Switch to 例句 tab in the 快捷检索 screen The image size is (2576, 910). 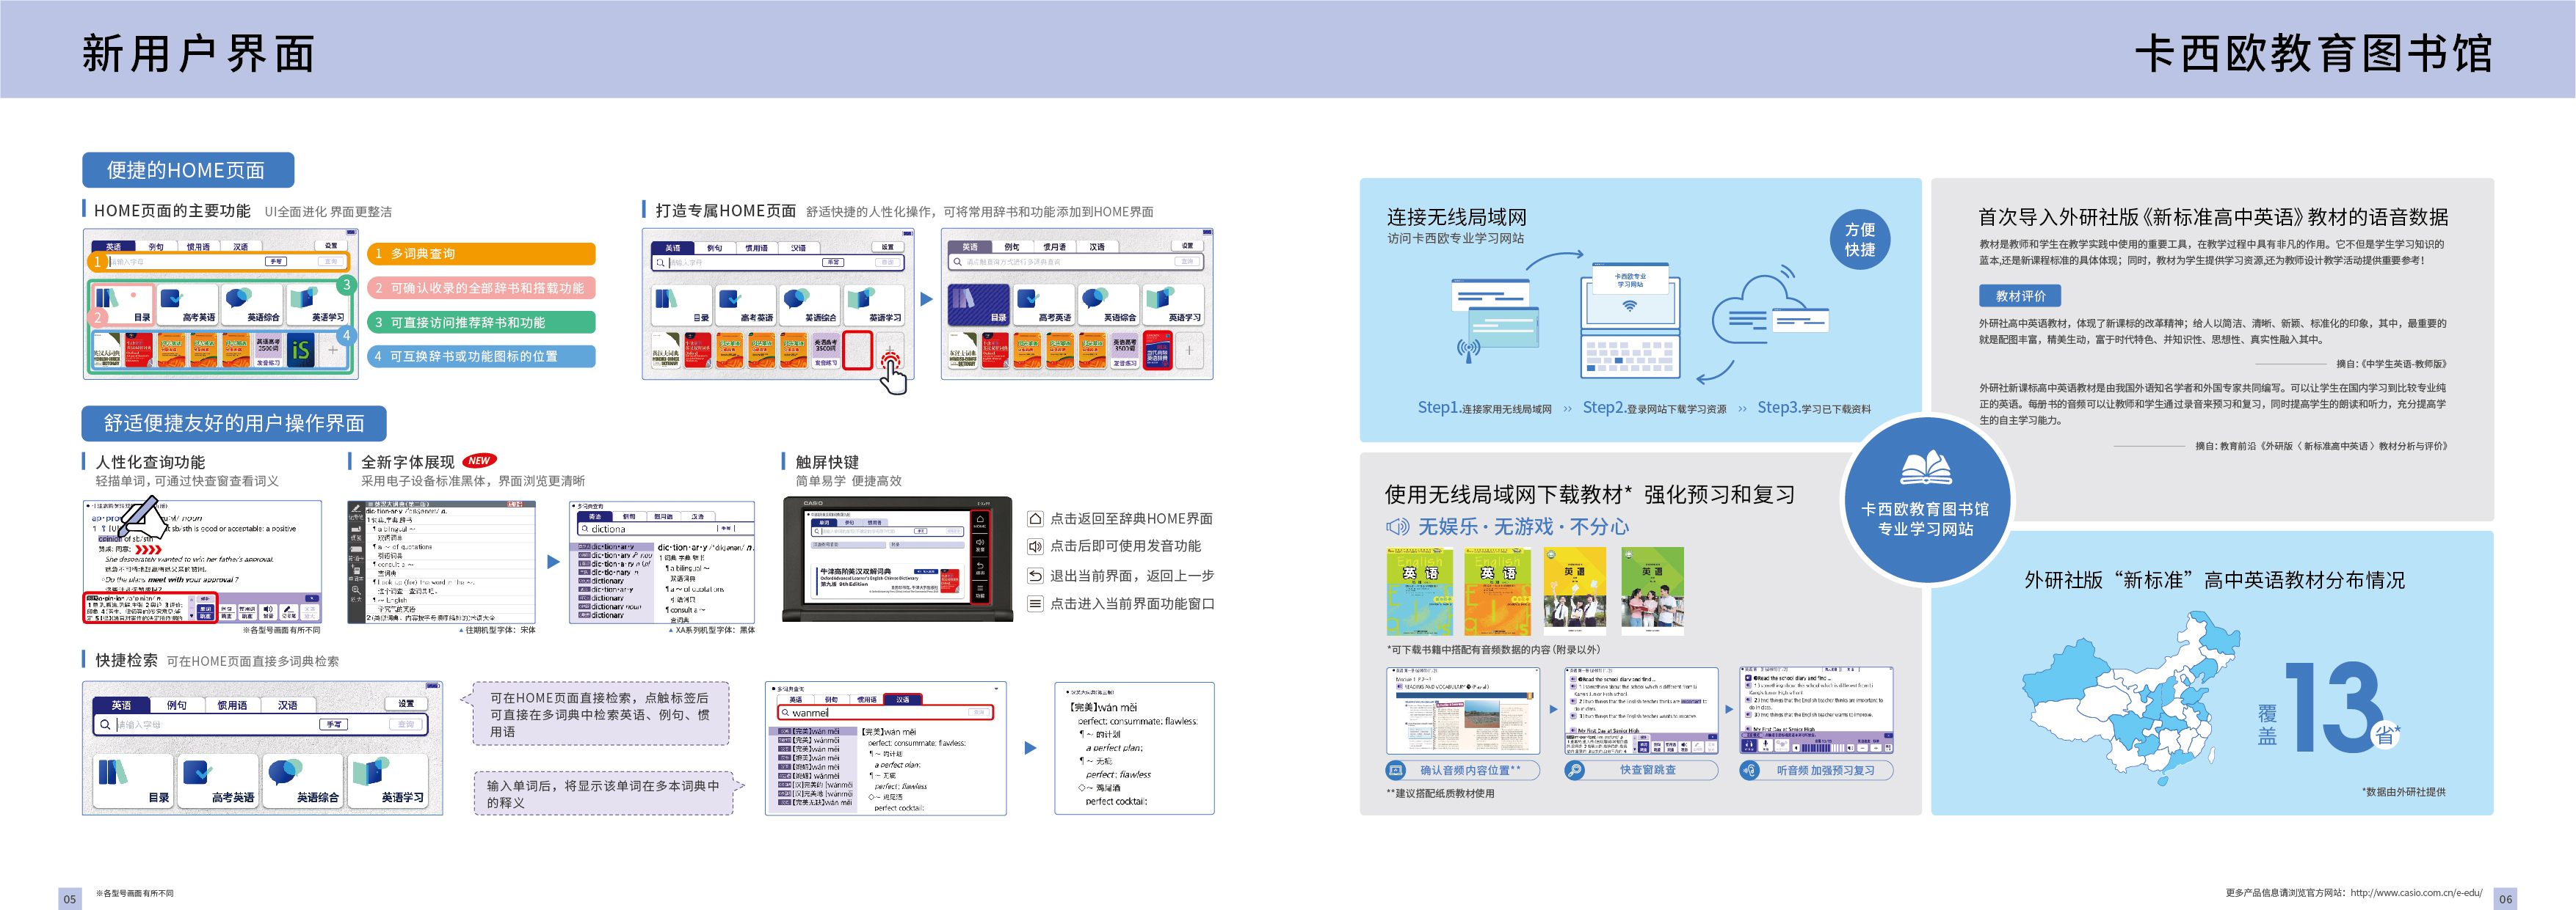click(176, 704)
